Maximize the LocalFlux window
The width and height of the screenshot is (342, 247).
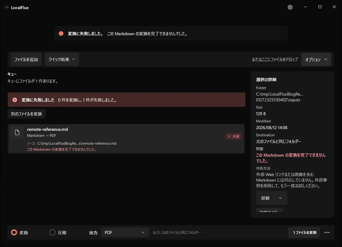(x=320, y=7)
